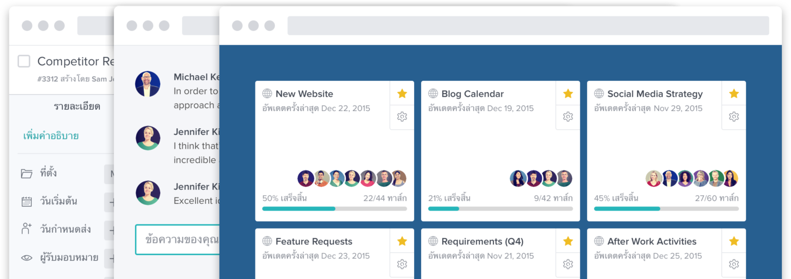
Task: Click globe icon beside New Website title
Action: point(267,94)
